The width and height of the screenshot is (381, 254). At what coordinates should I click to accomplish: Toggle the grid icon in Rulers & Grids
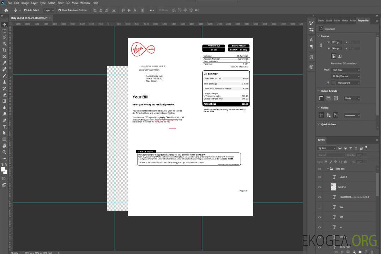[x=328, y=98]
